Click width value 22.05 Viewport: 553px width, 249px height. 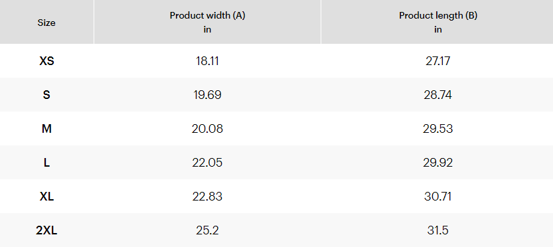pyautogui.click(x=207, y=163)
